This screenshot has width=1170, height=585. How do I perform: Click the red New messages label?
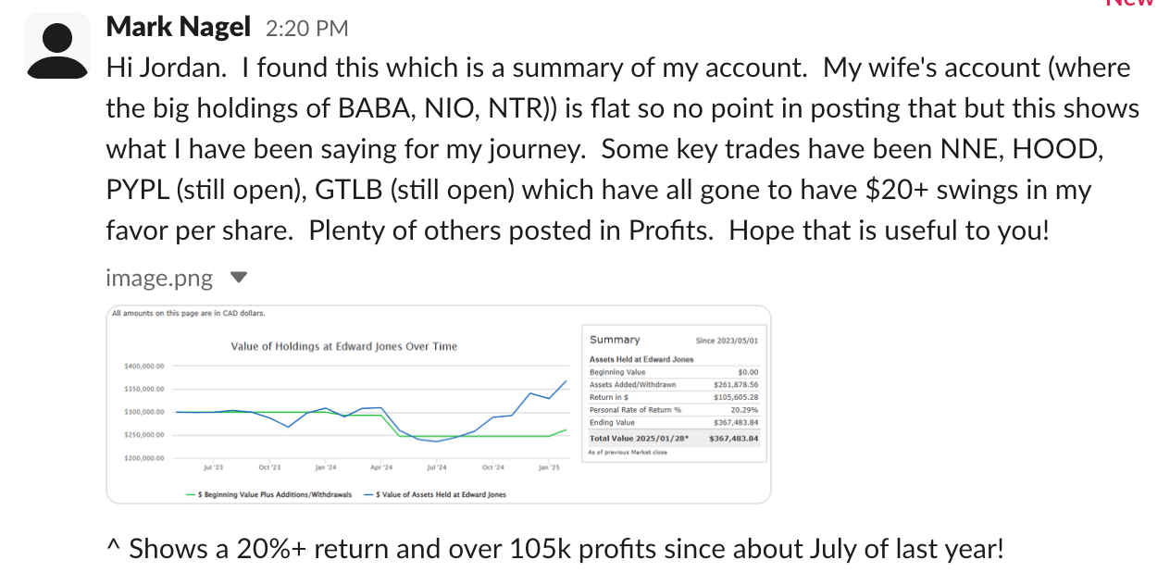click(x=1130, y=3)
